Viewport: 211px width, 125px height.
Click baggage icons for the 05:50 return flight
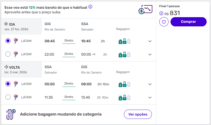(124, 84)
